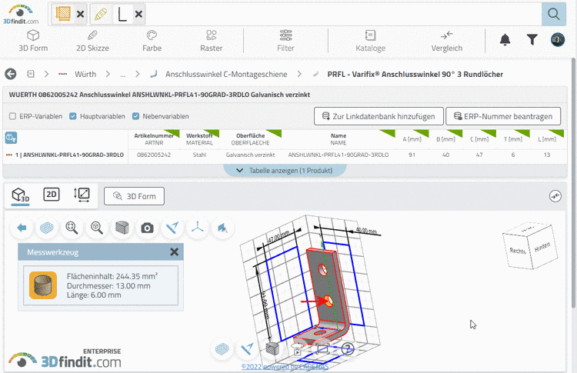Viewport: 577px width, 373px height.
Task: Expand the breadcrumb ellipsis
Action: coord(122,75)
